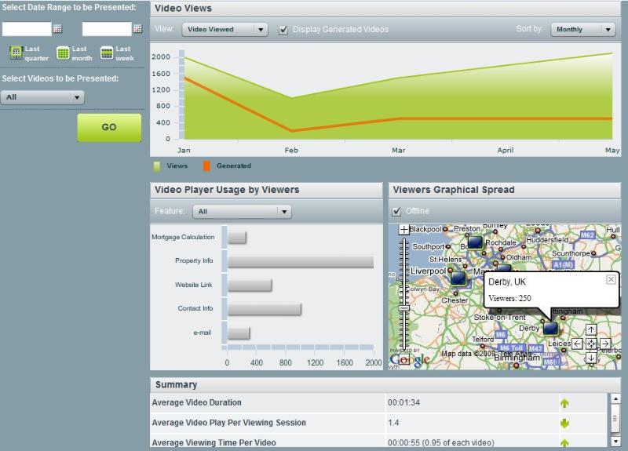Click the Property Info usage bar
This screenshot has height=451, width=628.
[x=301, y=262]
